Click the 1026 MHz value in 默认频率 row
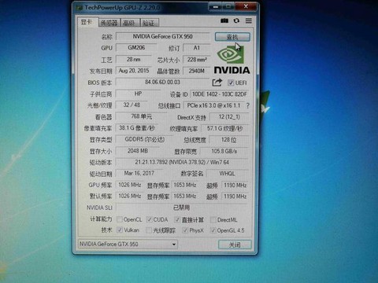The height and width of the screenshot is (283, 378). pyautogui.click(x=130, y=196)
